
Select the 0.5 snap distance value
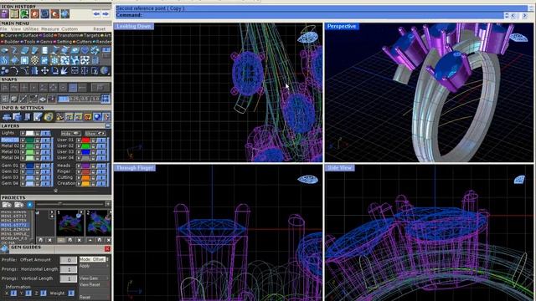pos(85,99)
